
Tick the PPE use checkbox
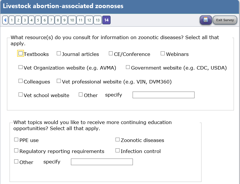coord(16,140)
